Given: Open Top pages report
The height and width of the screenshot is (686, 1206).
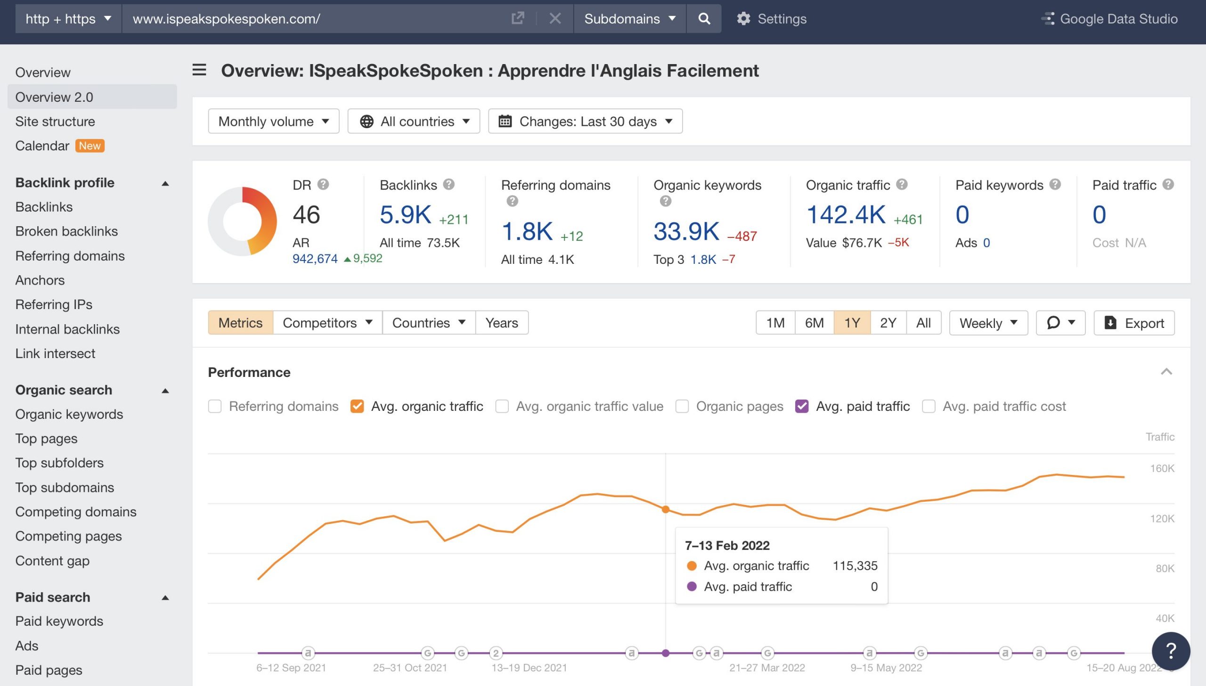Looking at the screenshot, I should (46, 438).
